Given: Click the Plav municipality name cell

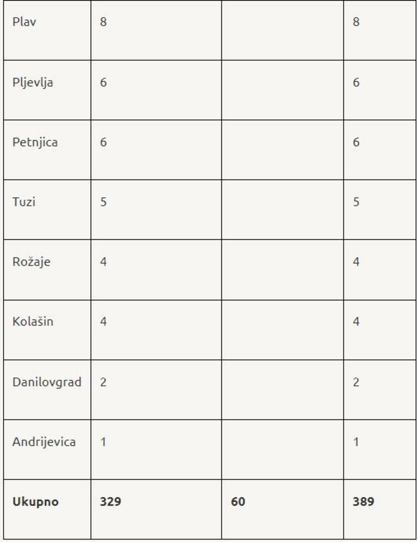Looking at the screenshot, I should point(24,22).
